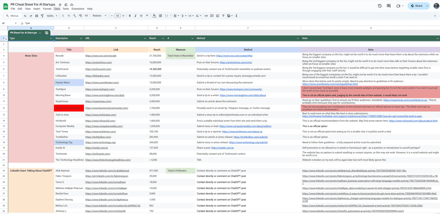Image resolution: width=440 pixels, height=214 pixels.
Task: Decrease font size minus button
Action: 111,16
